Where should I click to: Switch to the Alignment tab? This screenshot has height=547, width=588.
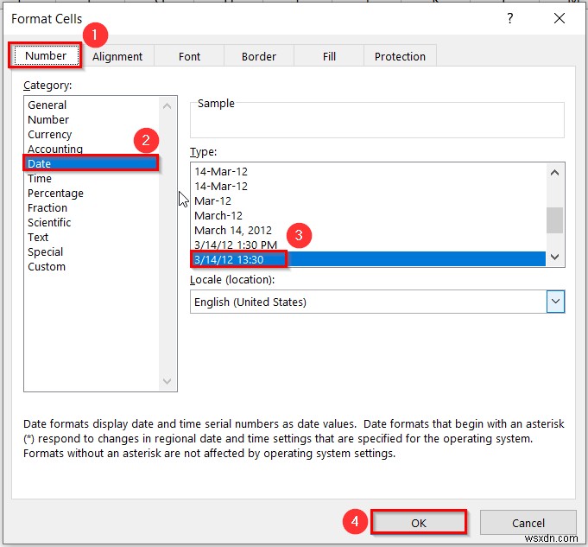[117, 56]
